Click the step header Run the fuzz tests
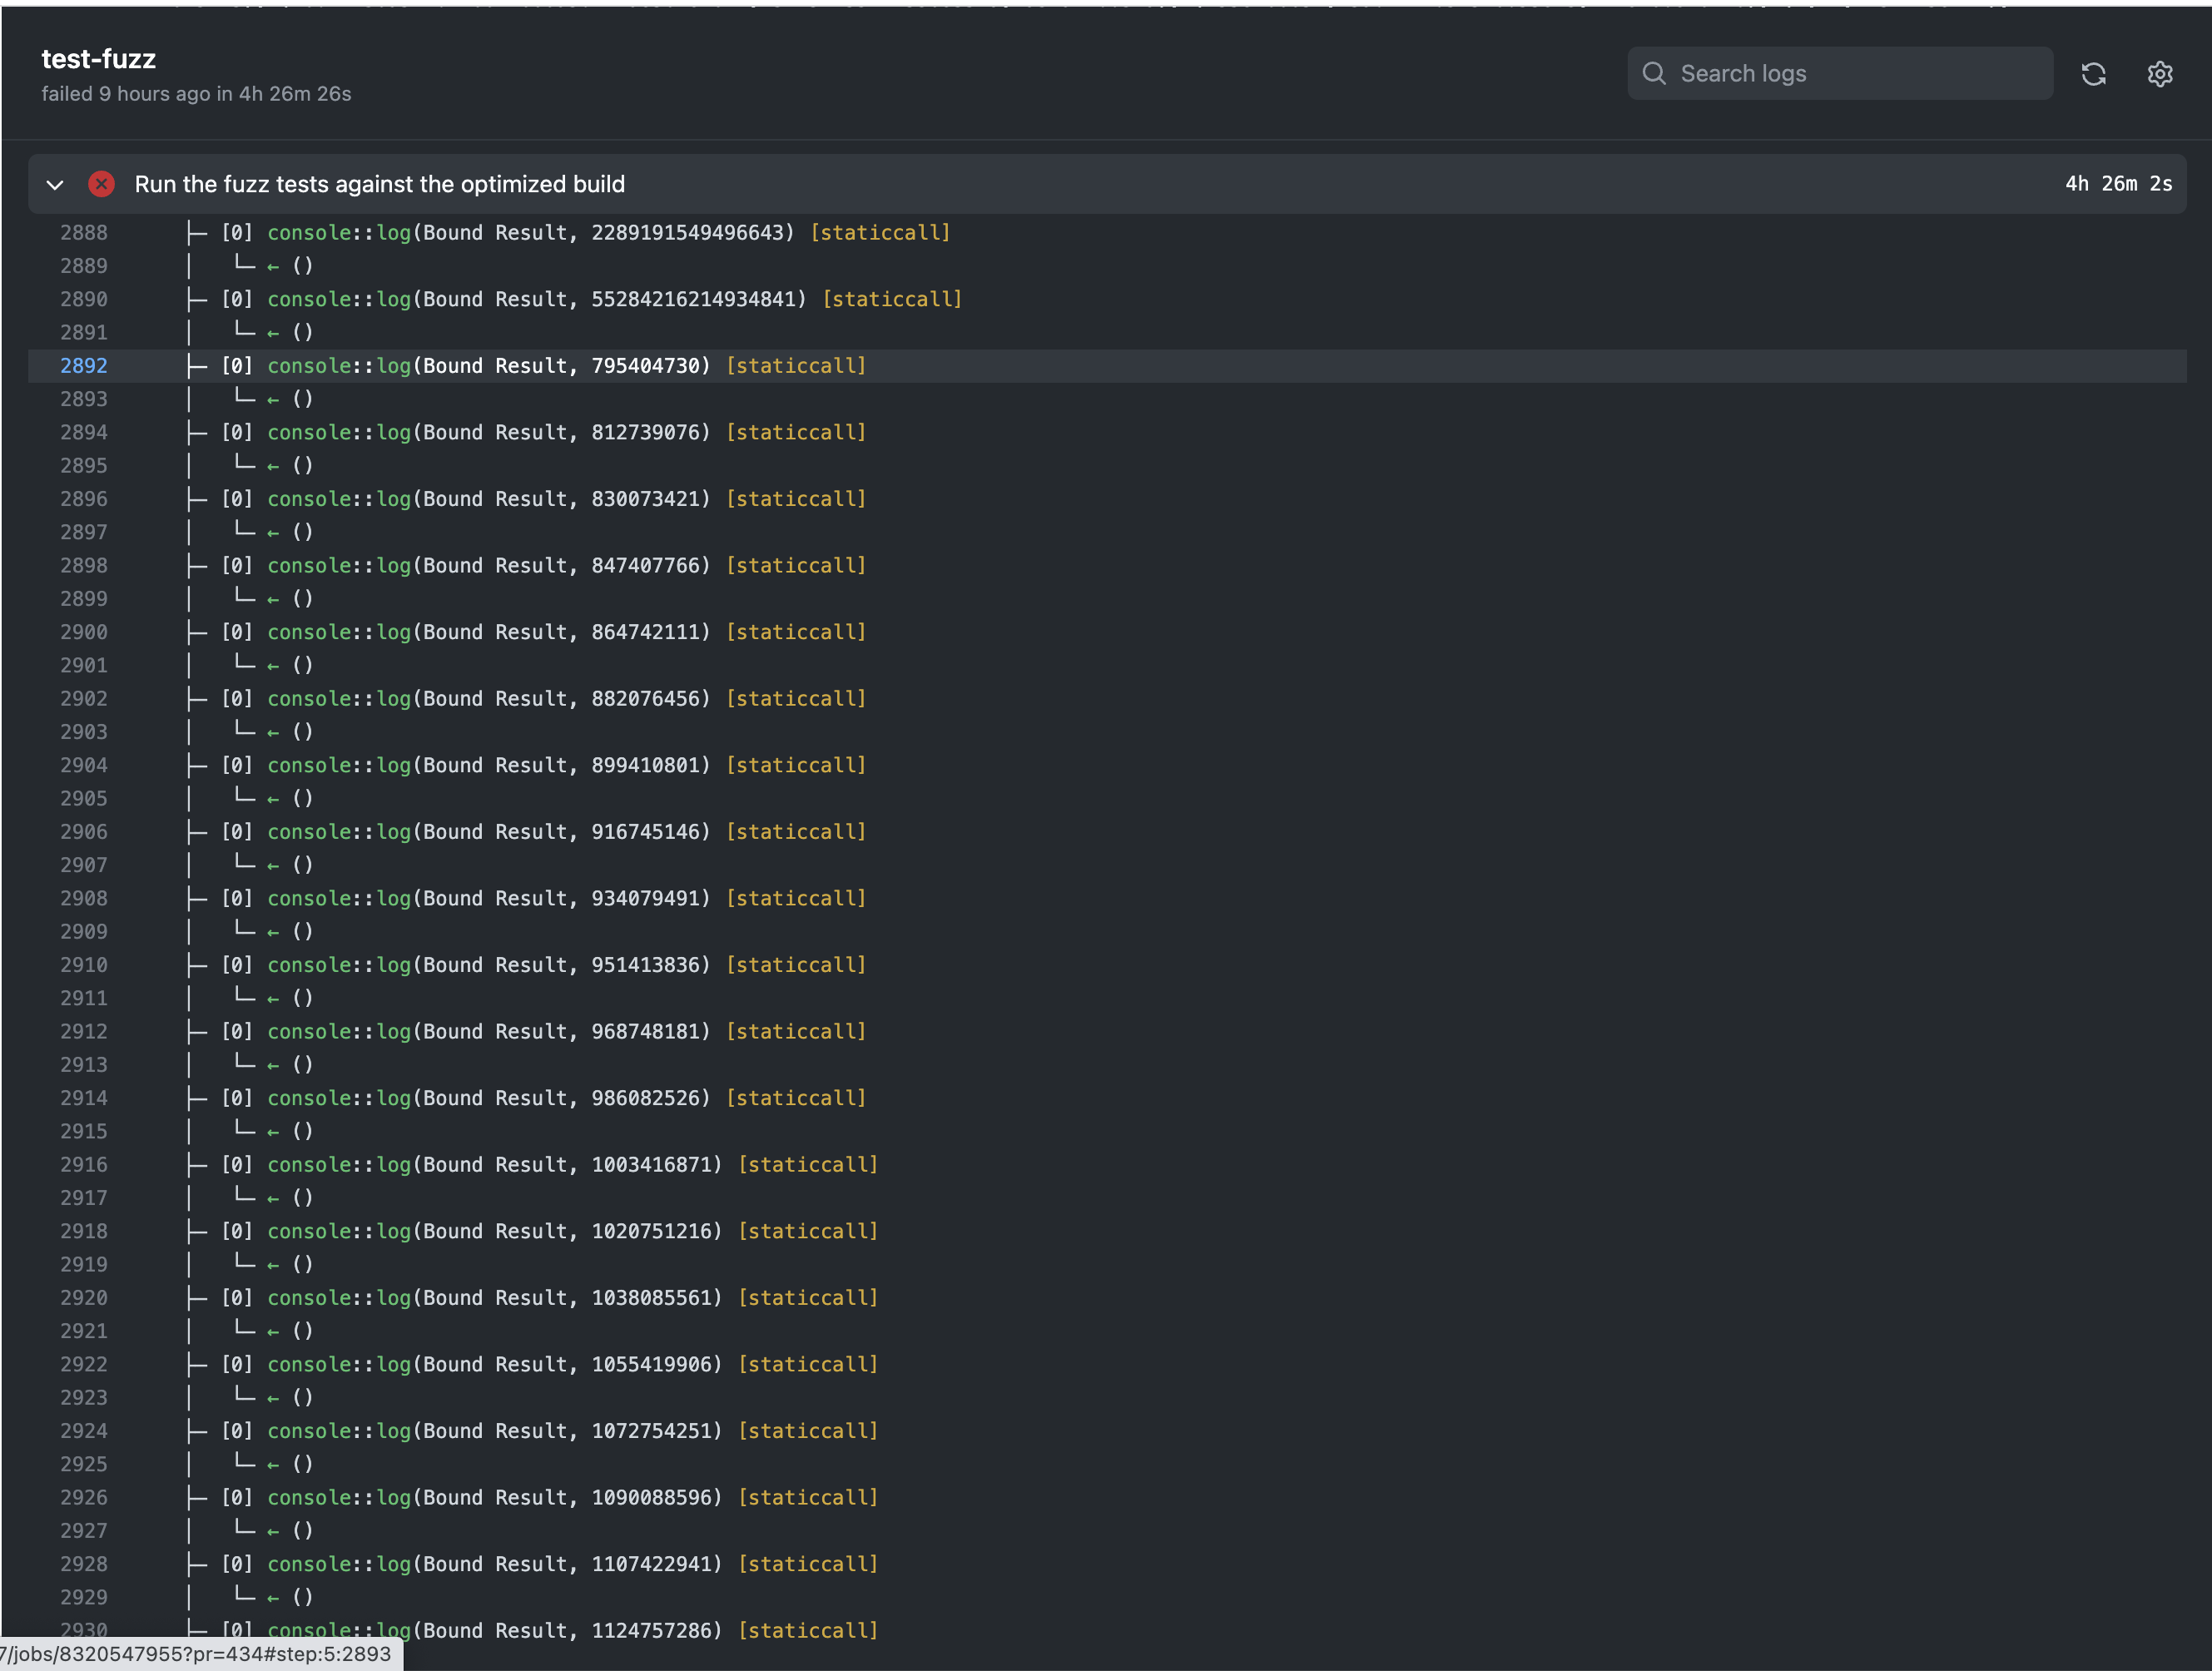The width and height of the screenshot is (2212, 1671). click(x=381, y=184)
